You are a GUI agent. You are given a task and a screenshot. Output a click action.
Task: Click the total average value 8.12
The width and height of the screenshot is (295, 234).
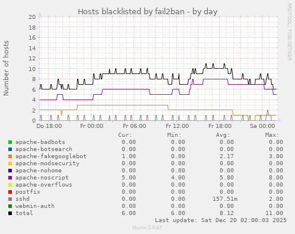point(227,213)
